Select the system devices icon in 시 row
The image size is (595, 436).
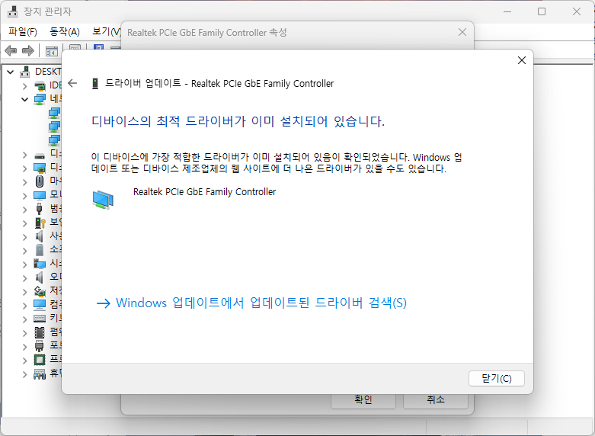(40, 264)
